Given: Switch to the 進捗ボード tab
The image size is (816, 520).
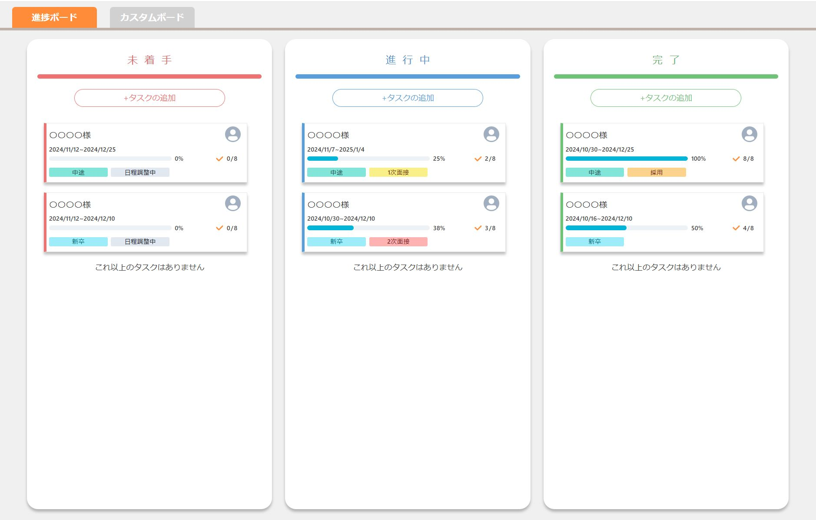Looking at the screenshot, I should 54,17.
